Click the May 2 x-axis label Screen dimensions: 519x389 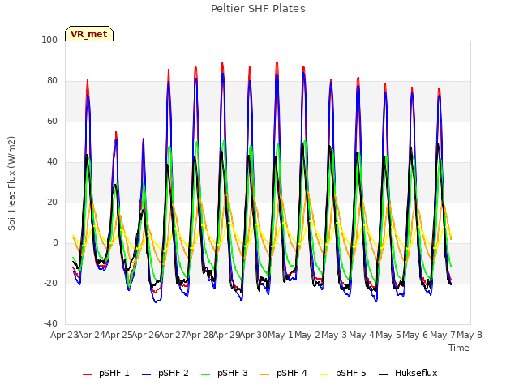tap(307, 335)
